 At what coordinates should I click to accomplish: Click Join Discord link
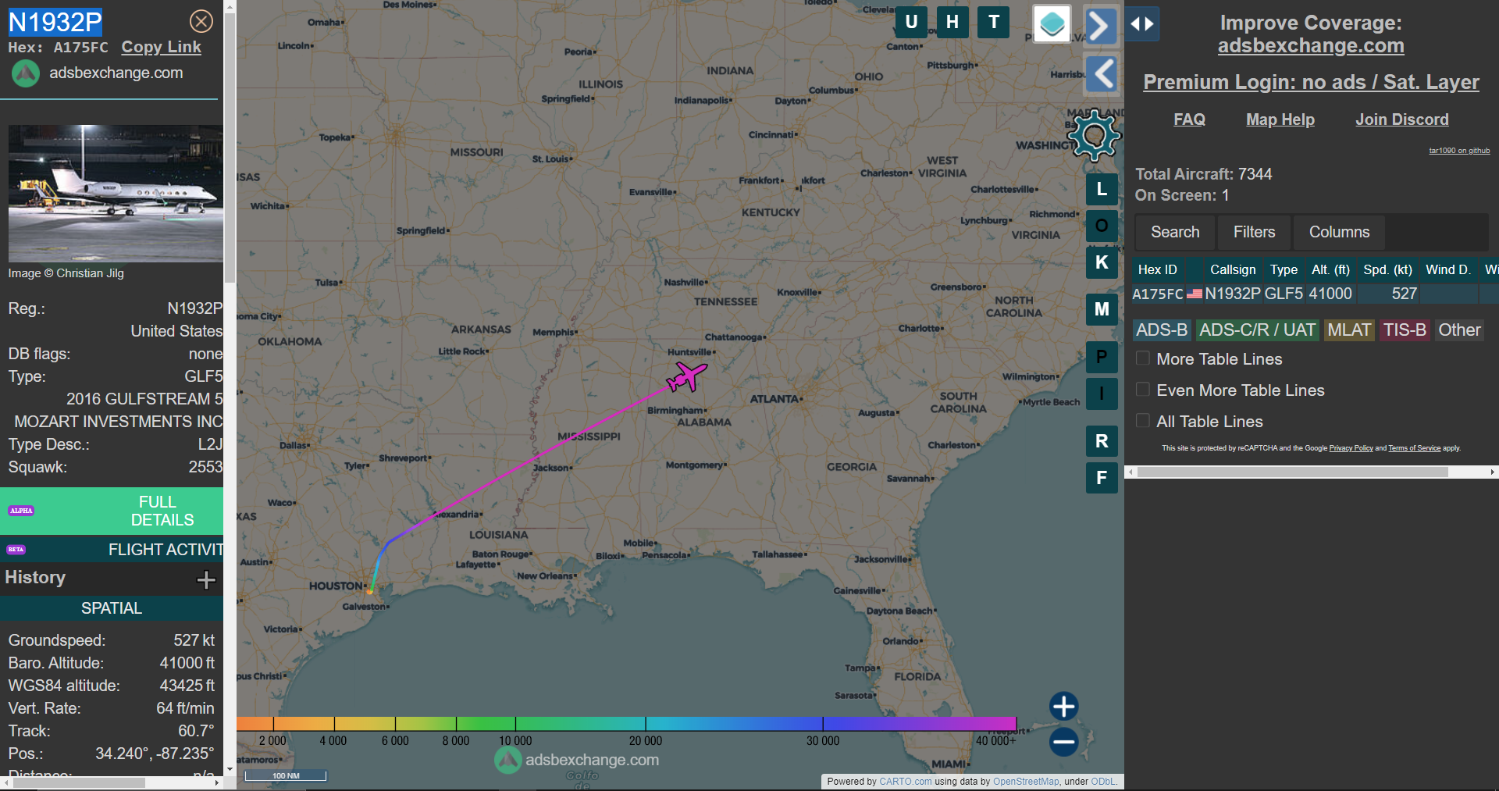click(x=1401, y=119)
